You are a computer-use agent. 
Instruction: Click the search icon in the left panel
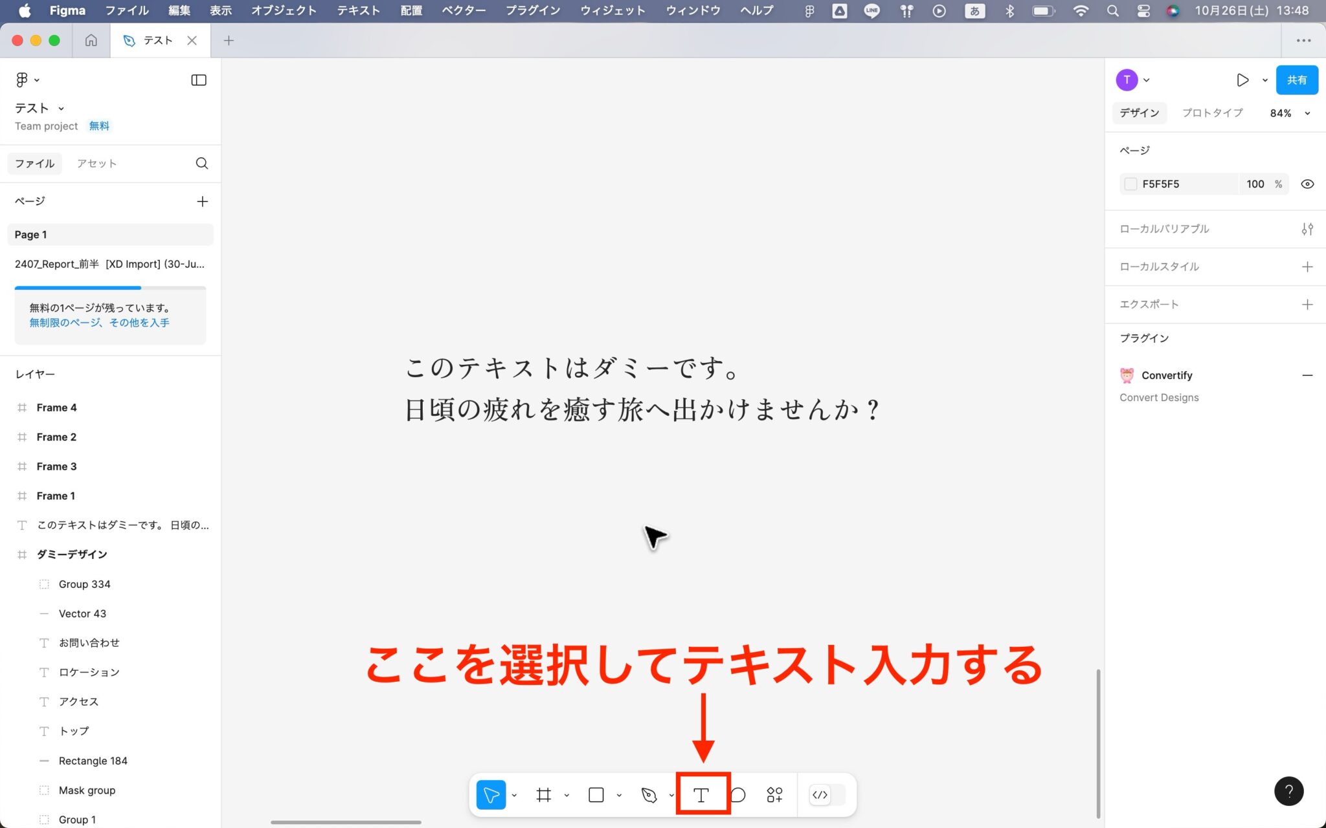point(202,163)
